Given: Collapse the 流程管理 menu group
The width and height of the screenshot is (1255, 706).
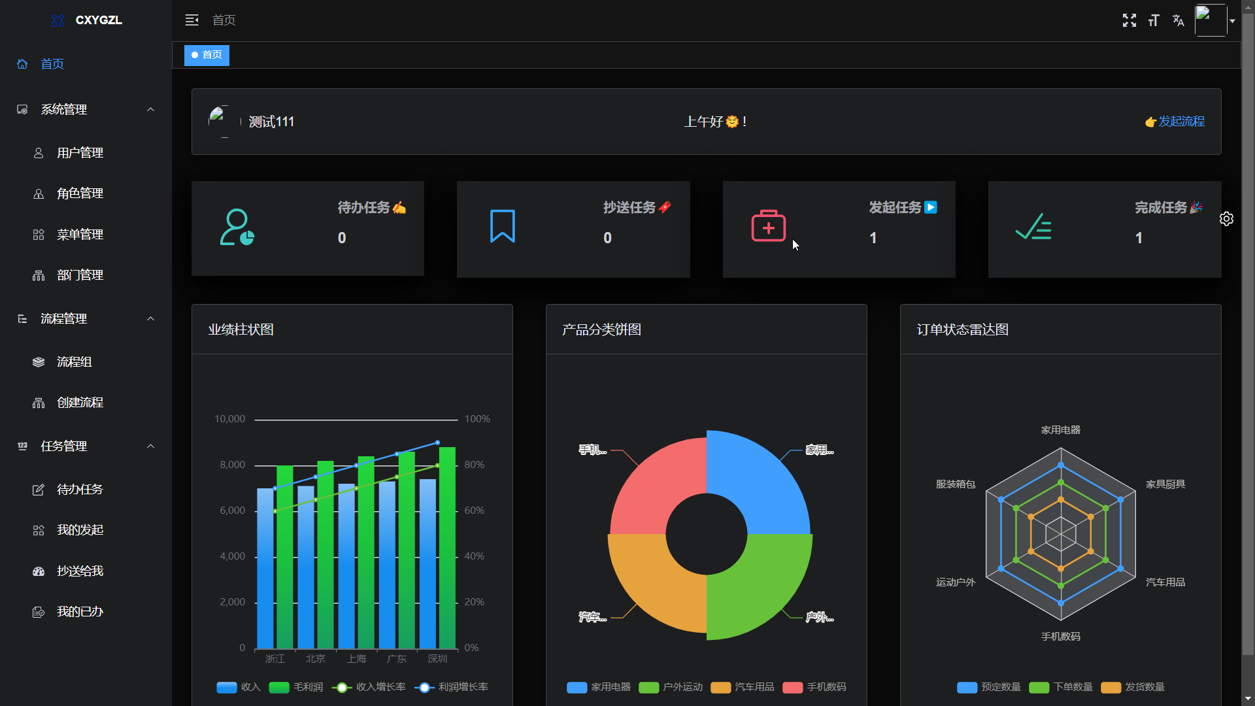Looking at the screenshot, I should coord(86,318).
